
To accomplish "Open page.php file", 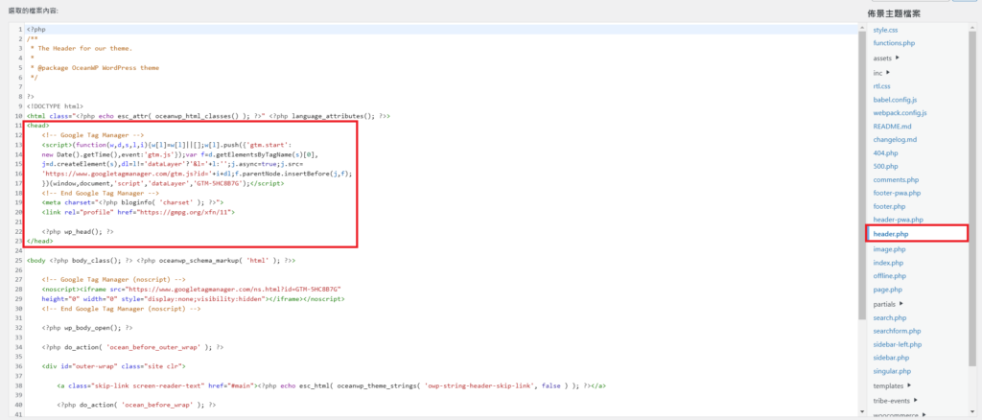I will (x=887, y=290).
